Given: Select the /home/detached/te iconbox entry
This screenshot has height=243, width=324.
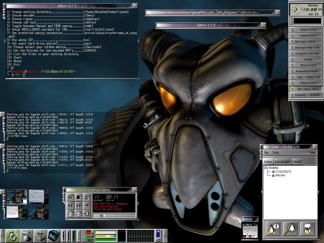Looking at the screenshot, I should click(x=306, y=71).
